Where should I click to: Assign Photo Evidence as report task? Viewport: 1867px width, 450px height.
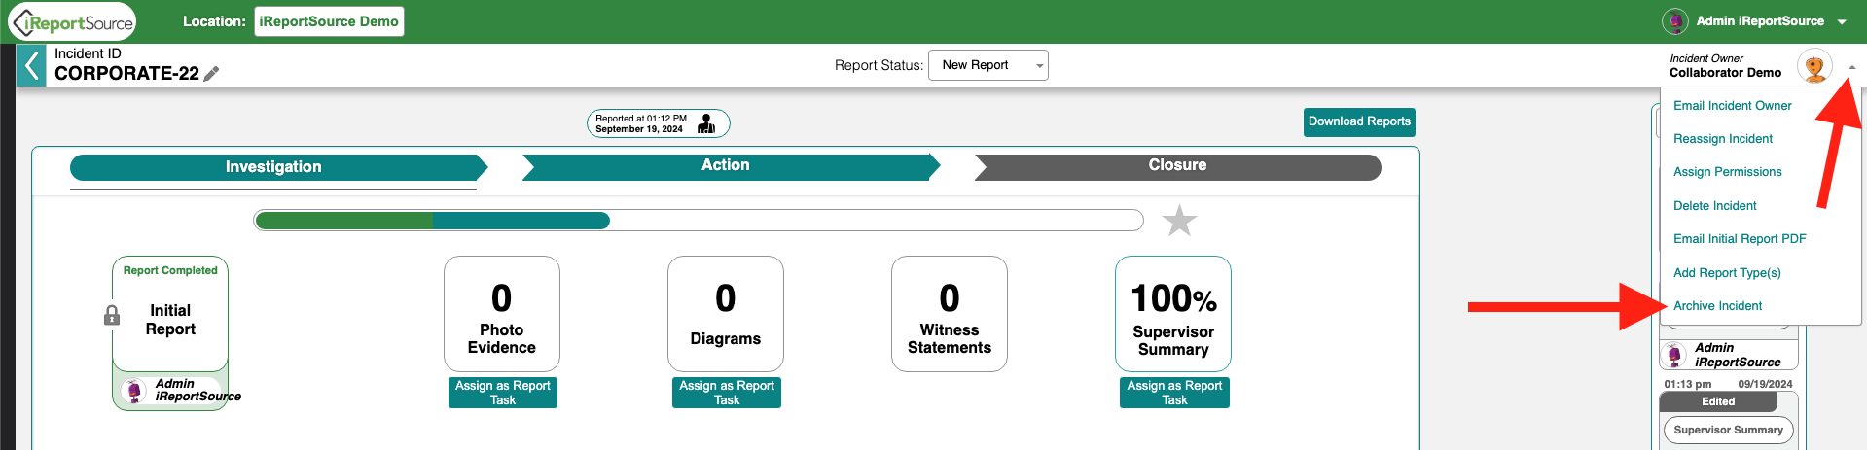503,393
